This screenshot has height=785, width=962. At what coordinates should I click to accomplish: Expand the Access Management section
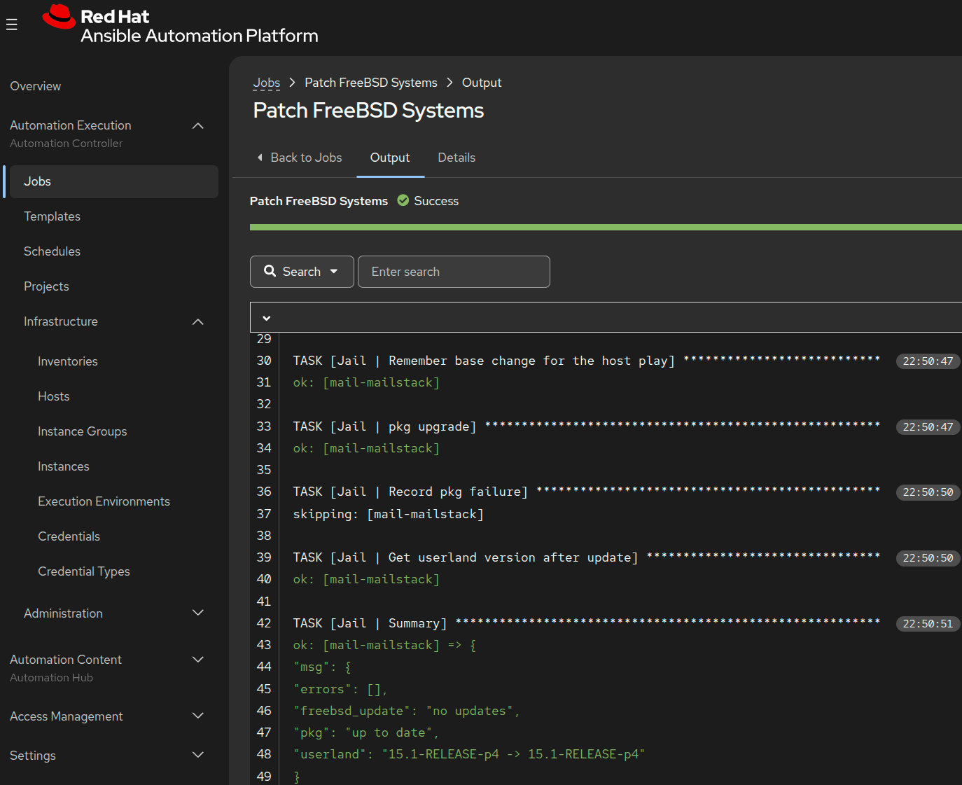(198, 716)
